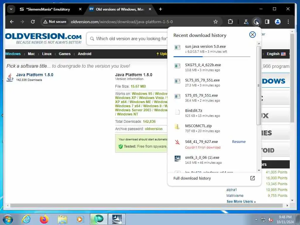
Task: Click the oldversion archive password text
Action: 154,129
